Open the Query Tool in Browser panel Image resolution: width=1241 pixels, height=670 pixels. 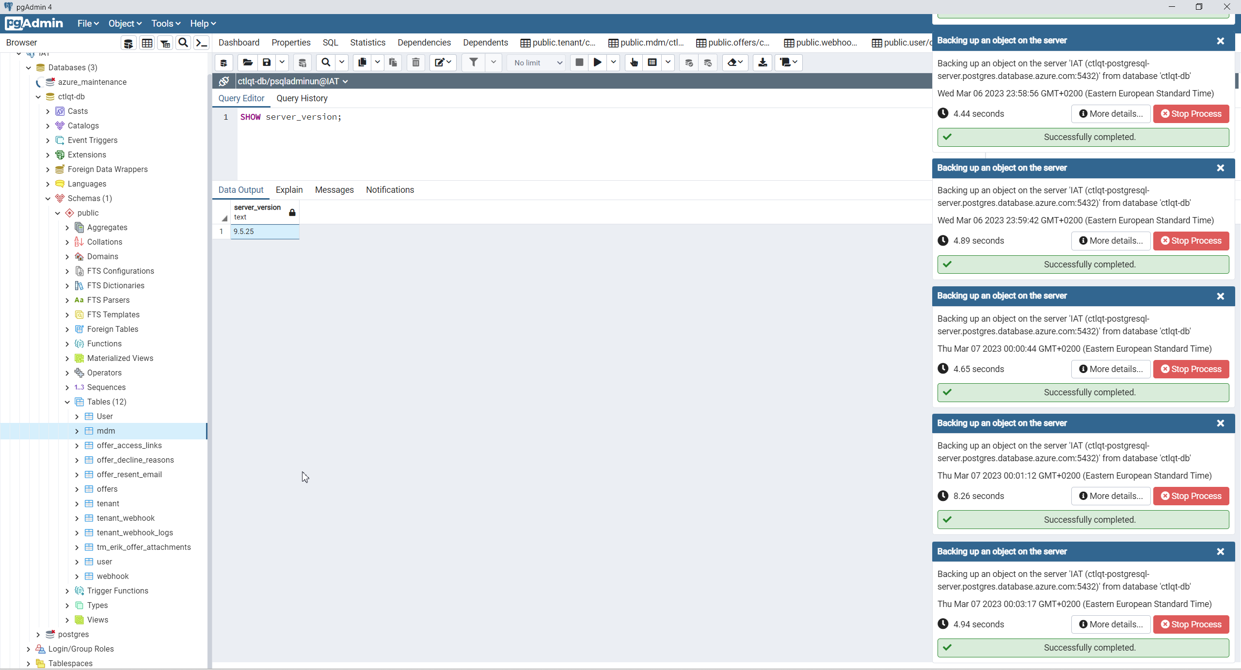click(128, 43)
